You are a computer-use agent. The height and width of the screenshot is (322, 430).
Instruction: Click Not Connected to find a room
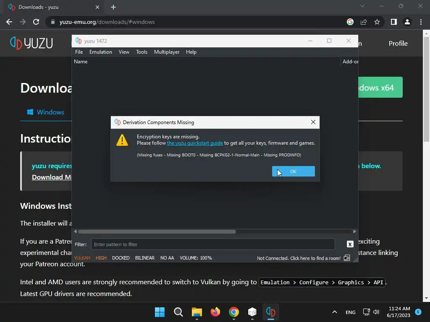tap(299, 258)
